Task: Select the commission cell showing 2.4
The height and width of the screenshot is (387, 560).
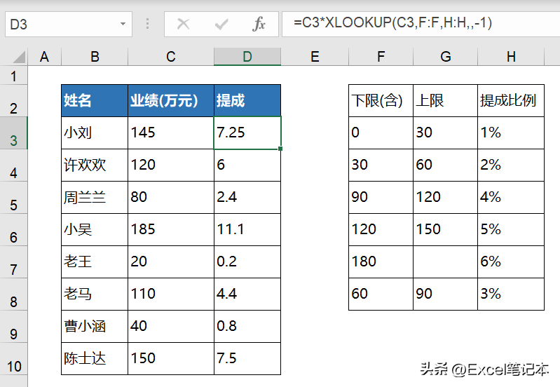Action: coord(247,198)
